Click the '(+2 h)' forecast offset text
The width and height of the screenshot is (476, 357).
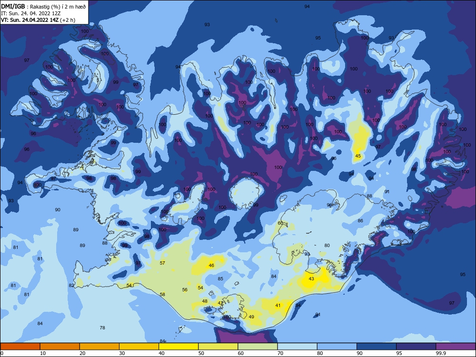tap(68, 20)
